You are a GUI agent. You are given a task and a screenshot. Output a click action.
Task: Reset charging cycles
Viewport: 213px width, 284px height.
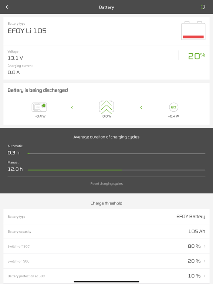click(106, 184)
